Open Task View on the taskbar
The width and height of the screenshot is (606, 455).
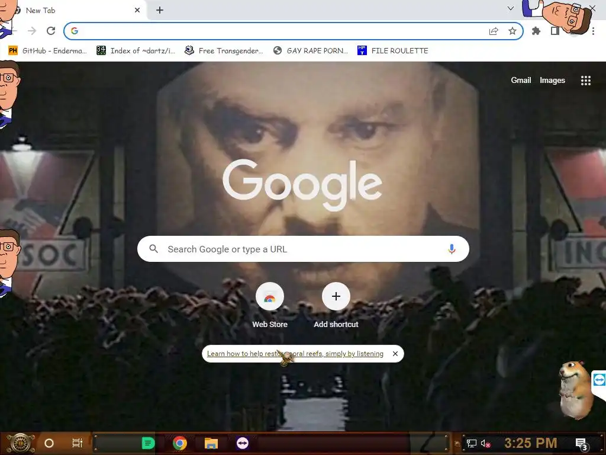(78, 443)
